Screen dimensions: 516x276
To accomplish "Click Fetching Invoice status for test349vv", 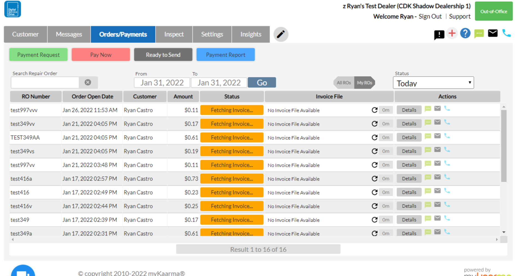I will (x=232, y=124).
